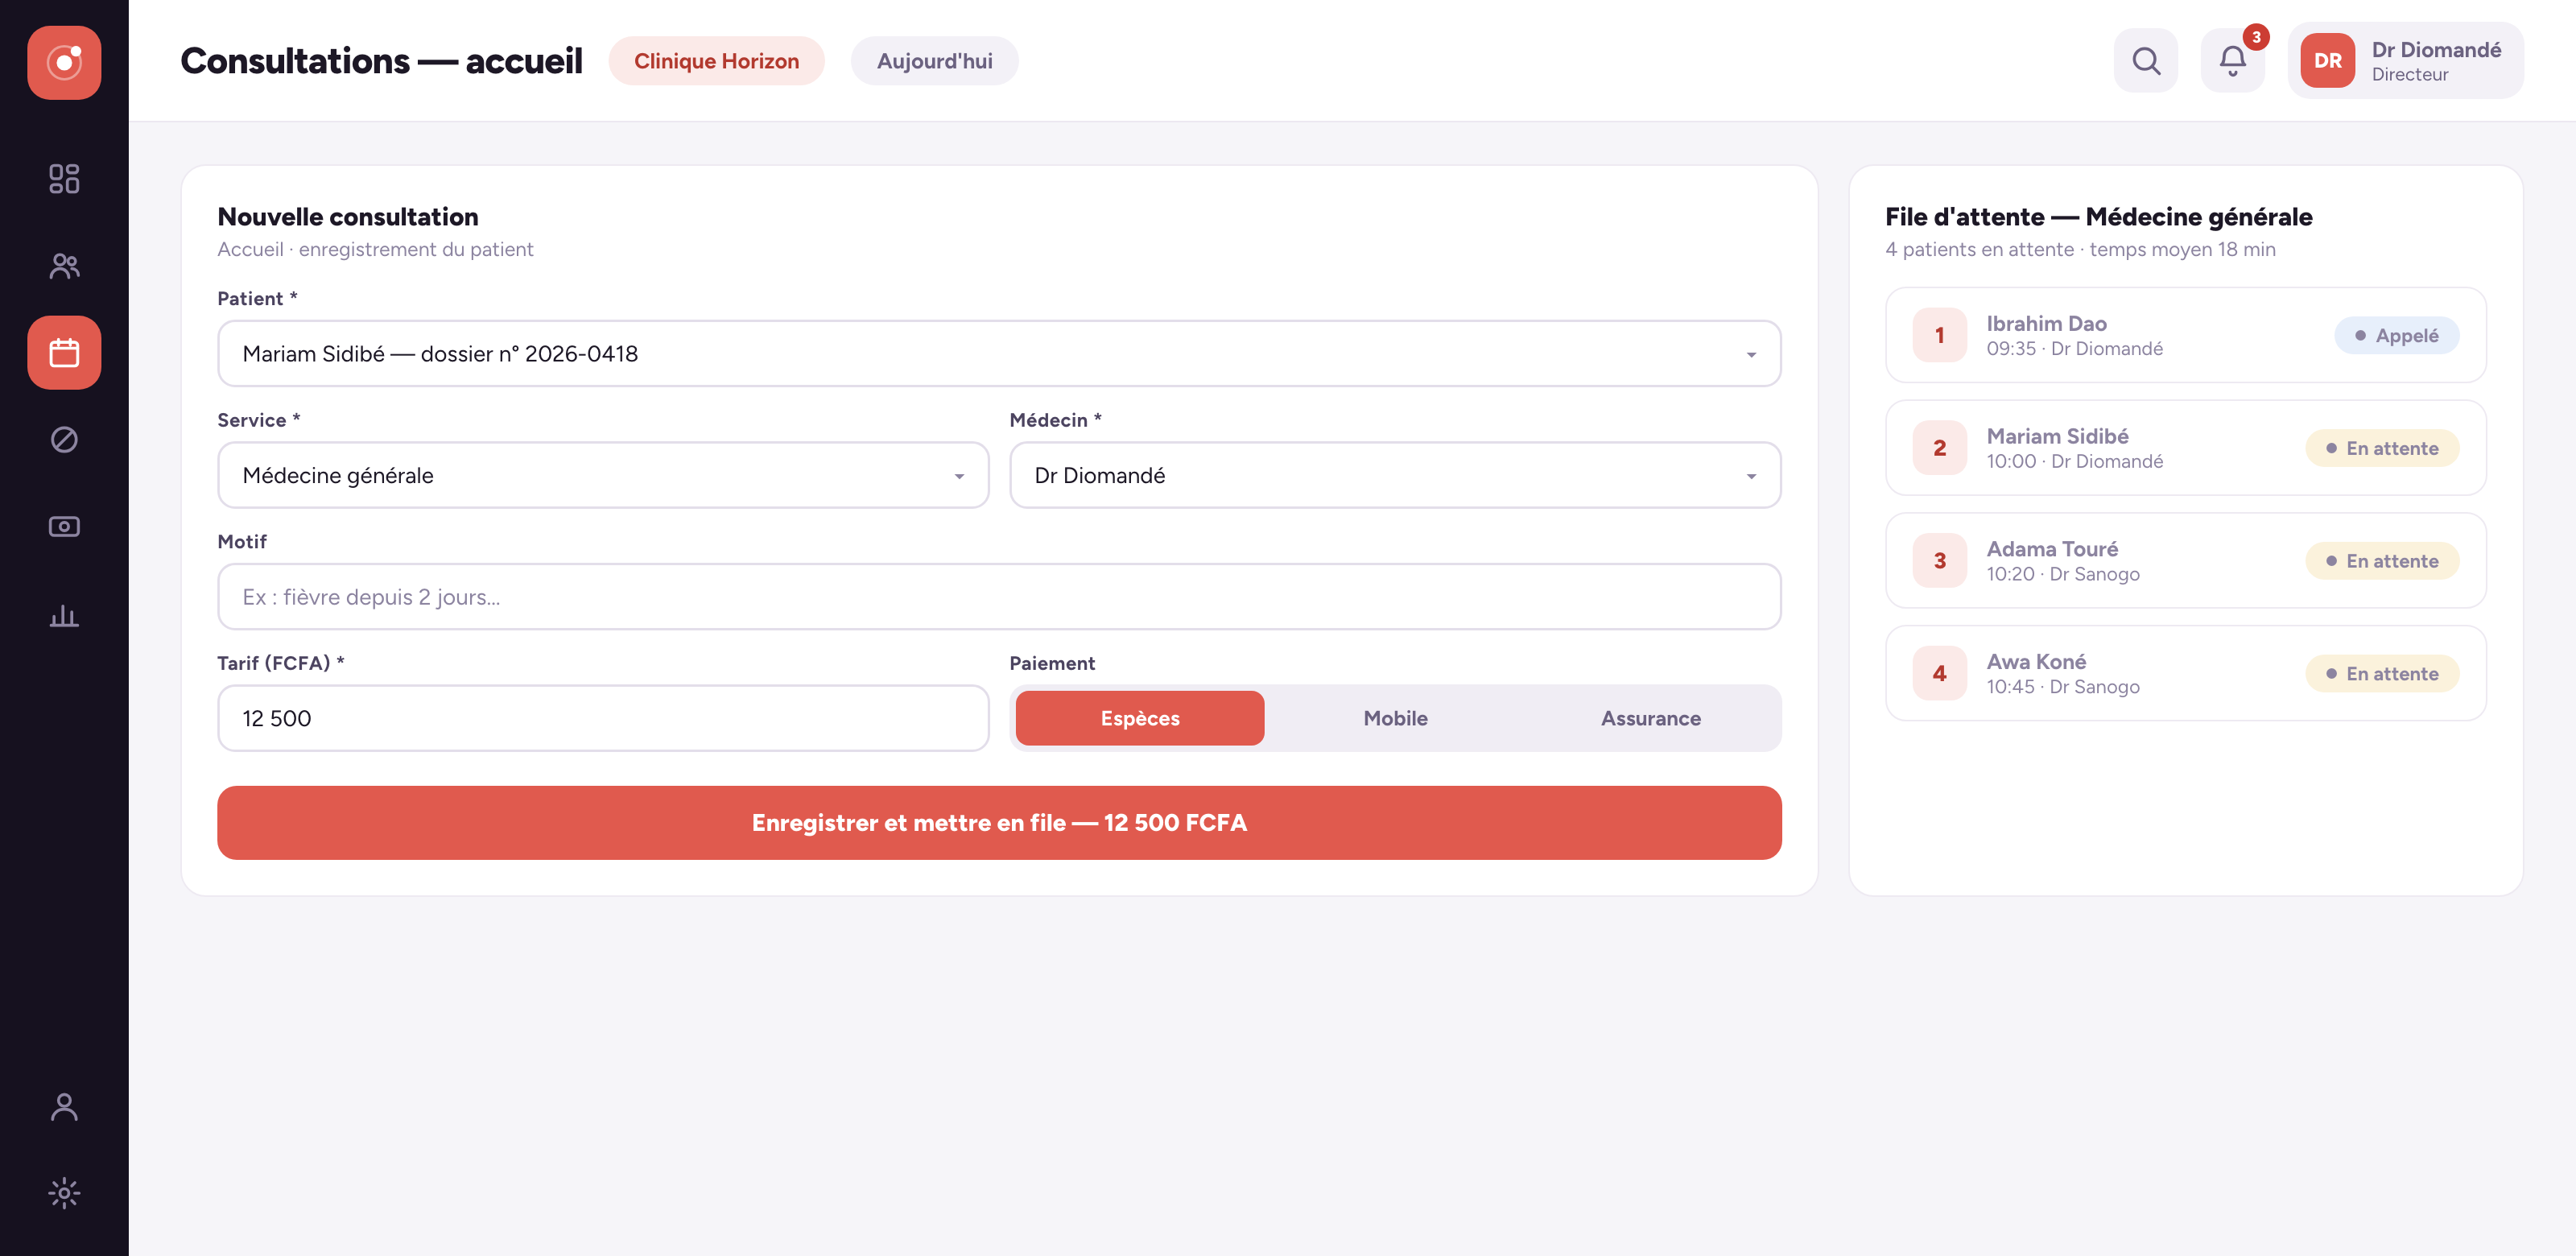Open the slashed circle icon in sidebar
Screen dimensions: 2576x1256
coord(64,439)
